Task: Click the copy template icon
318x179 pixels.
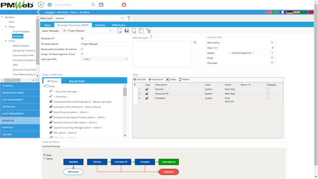Action: coord(141,31)
